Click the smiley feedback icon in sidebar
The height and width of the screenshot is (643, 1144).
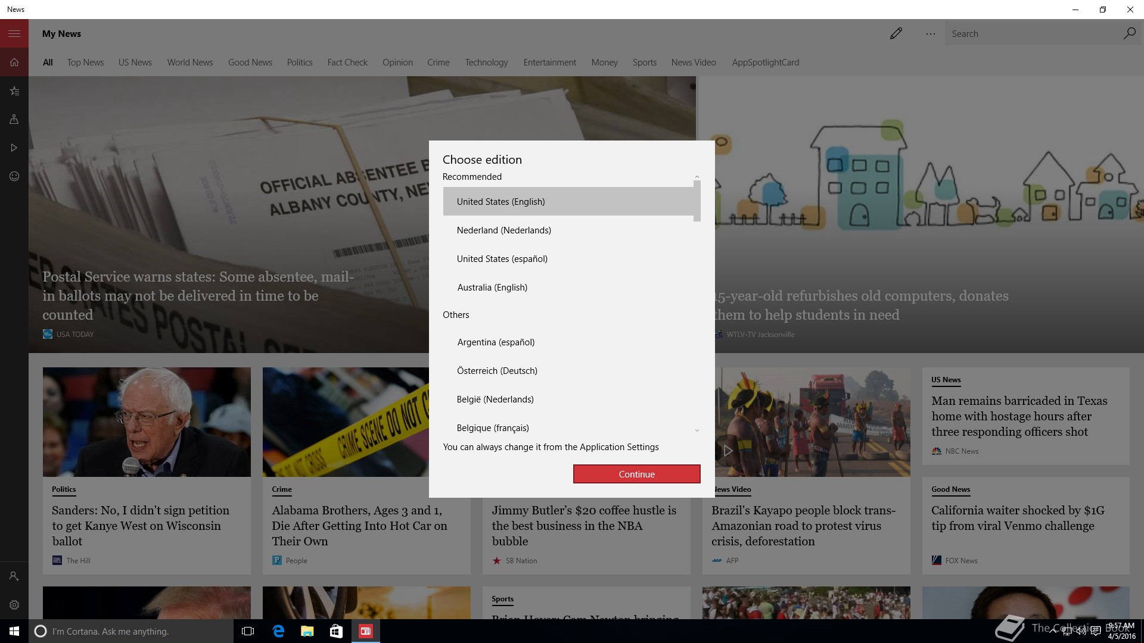point(14,176)
